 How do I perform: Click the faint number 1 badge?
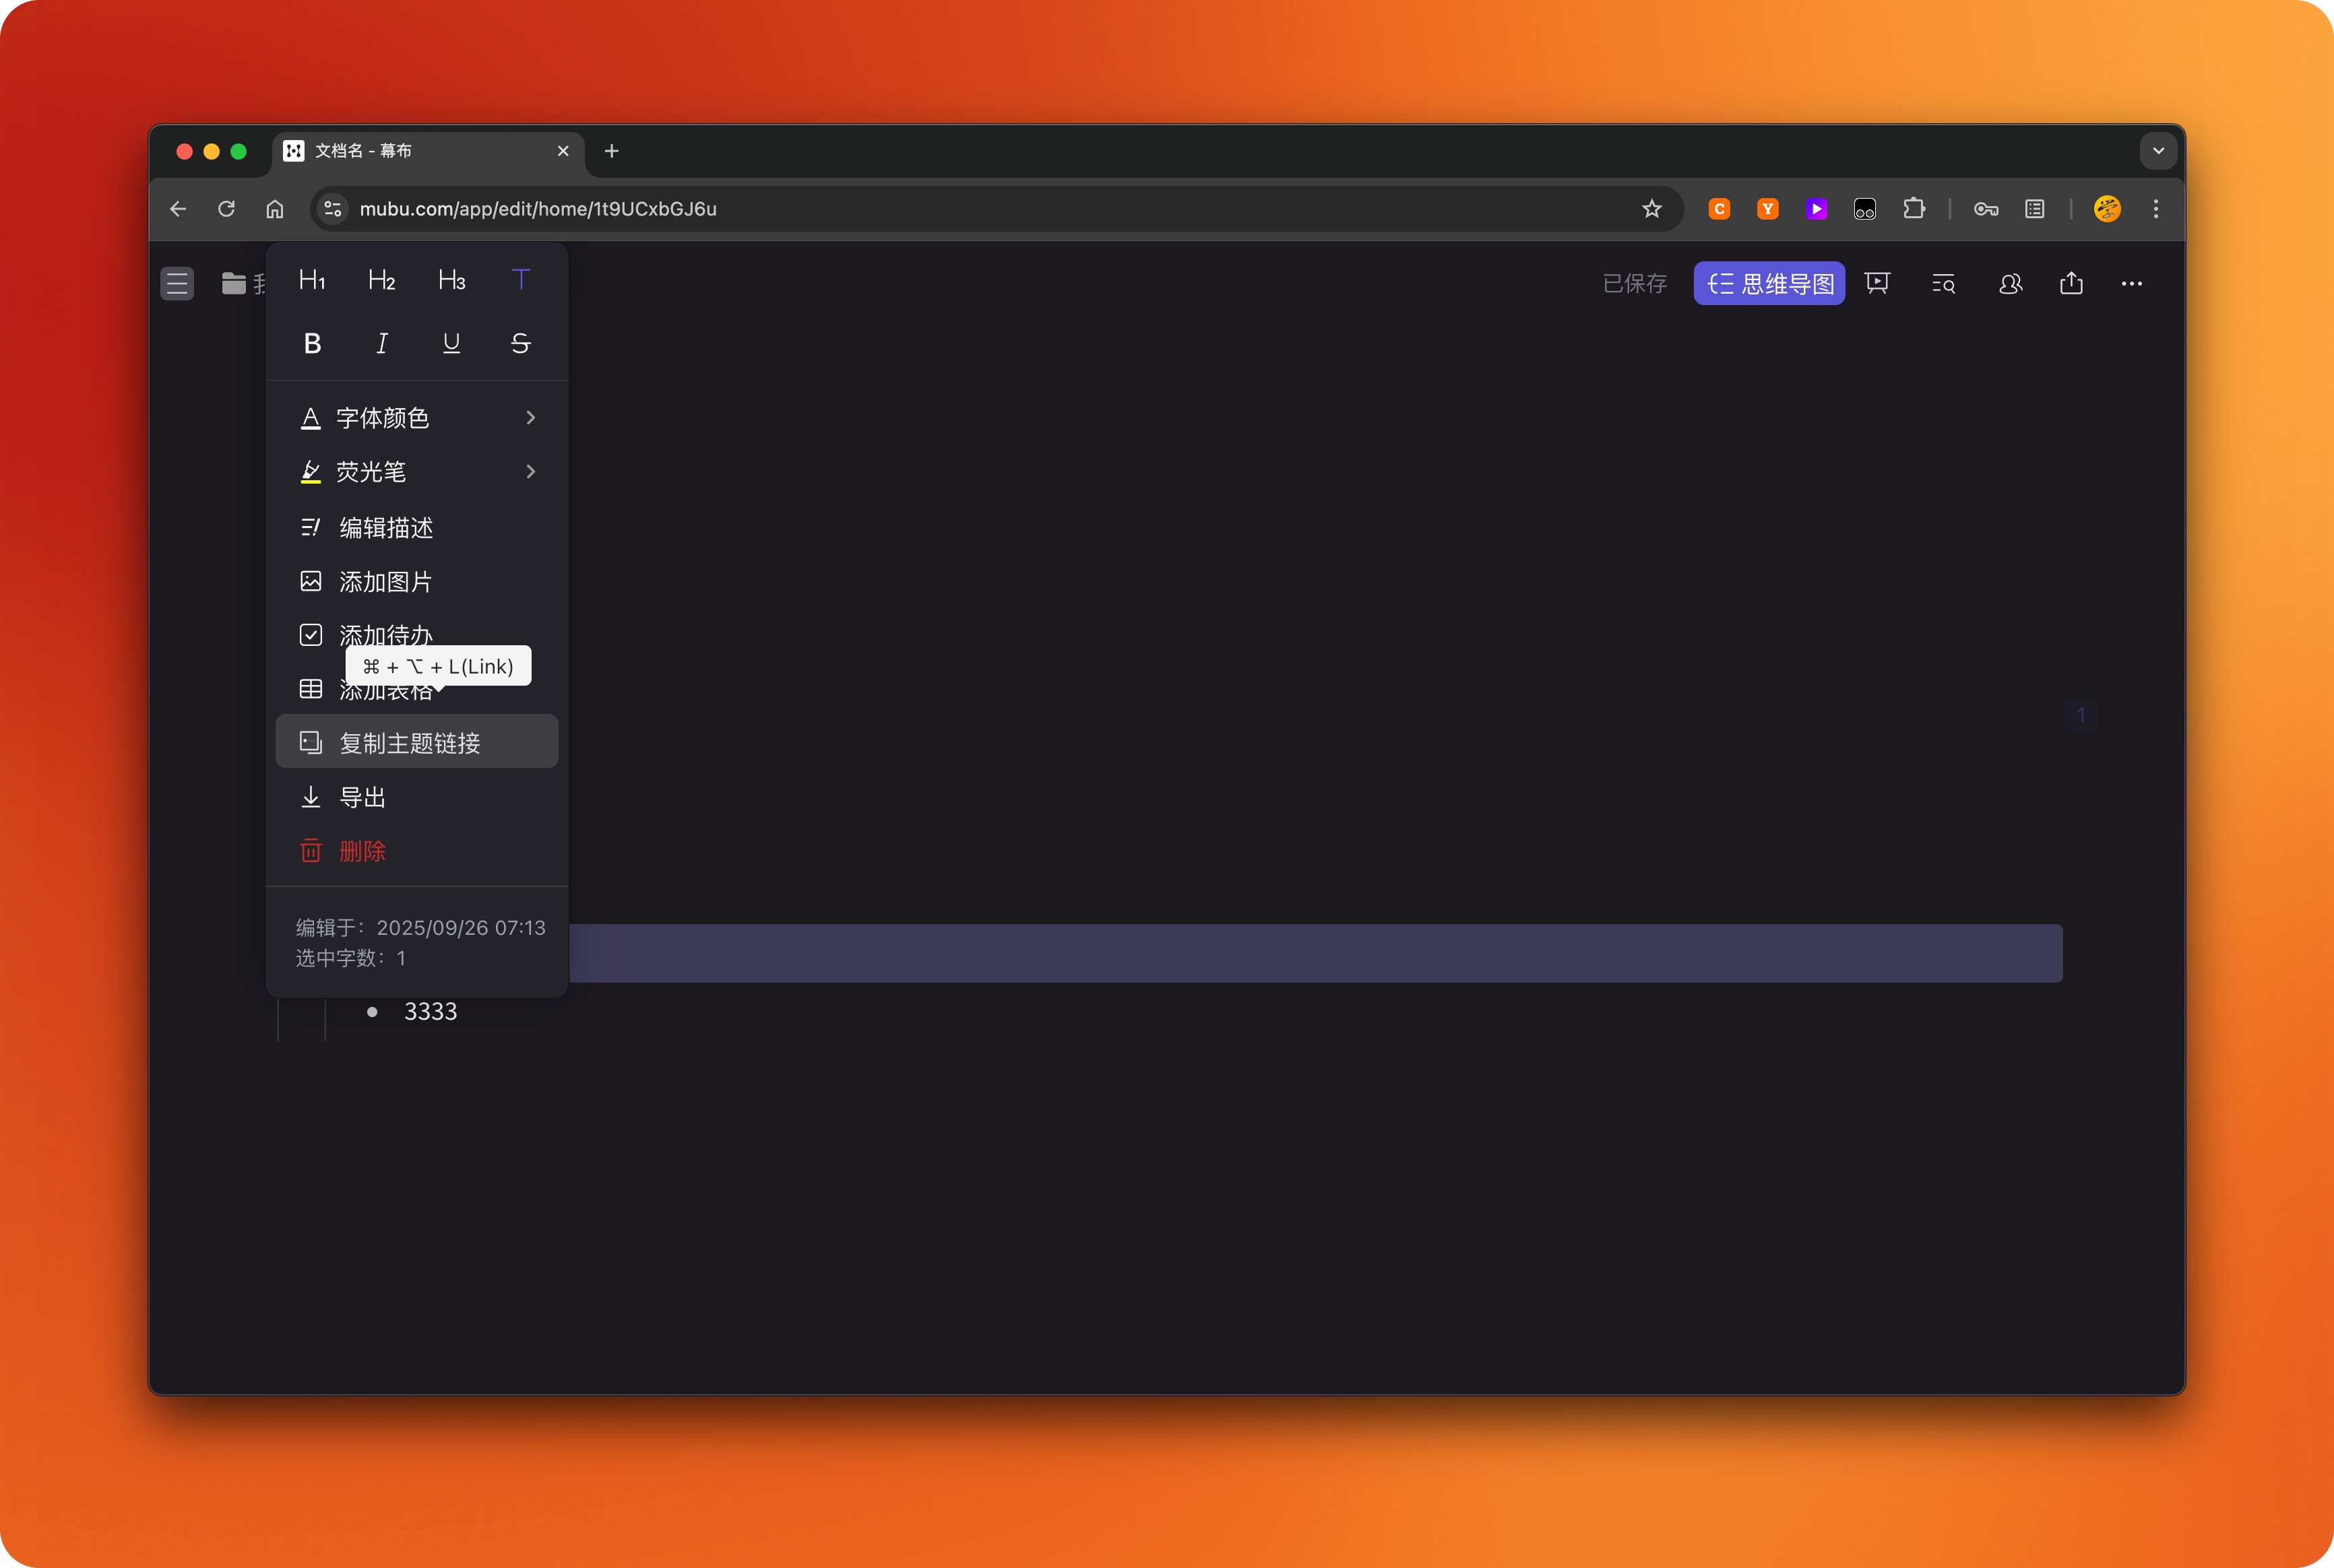tap(2081, 715)
